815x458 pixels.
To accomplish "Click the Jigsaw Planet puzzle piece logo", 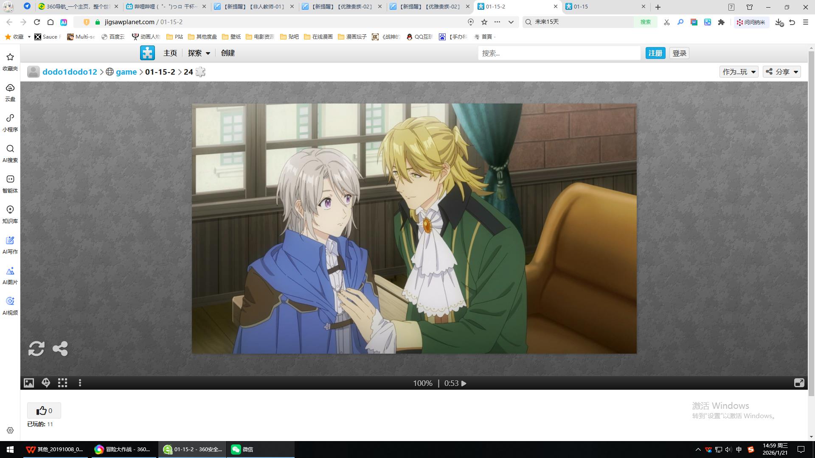I will click(147, 53).
